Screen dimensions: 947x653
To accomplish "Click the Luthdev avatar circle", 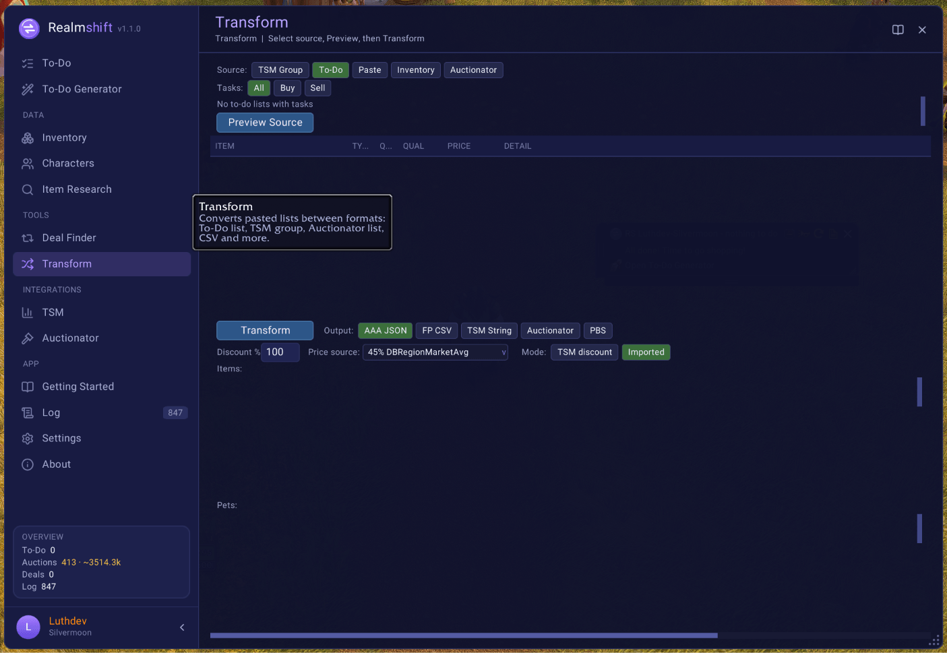I will (28, 627).
